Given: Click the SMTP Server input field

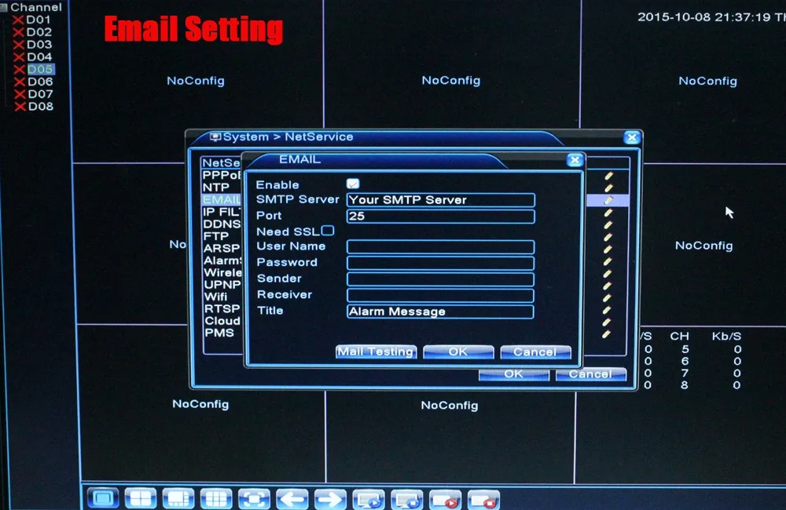Looking at the screenshot, I should coord(441,200).
